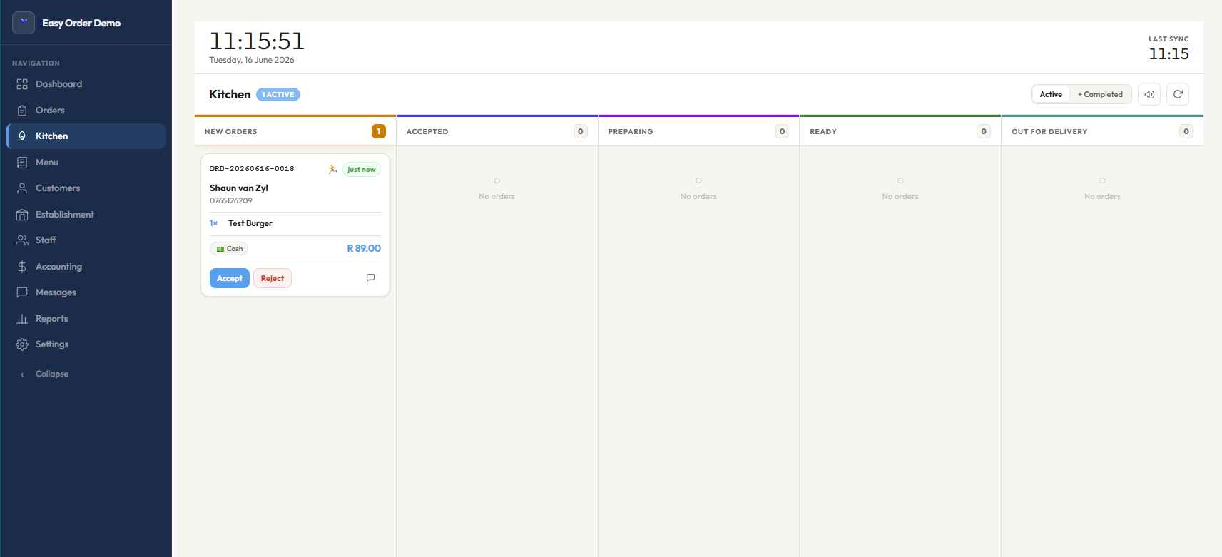1222x557 pixels.
Task: Click the Collapse chevron arrow
Action: (22, 374)
